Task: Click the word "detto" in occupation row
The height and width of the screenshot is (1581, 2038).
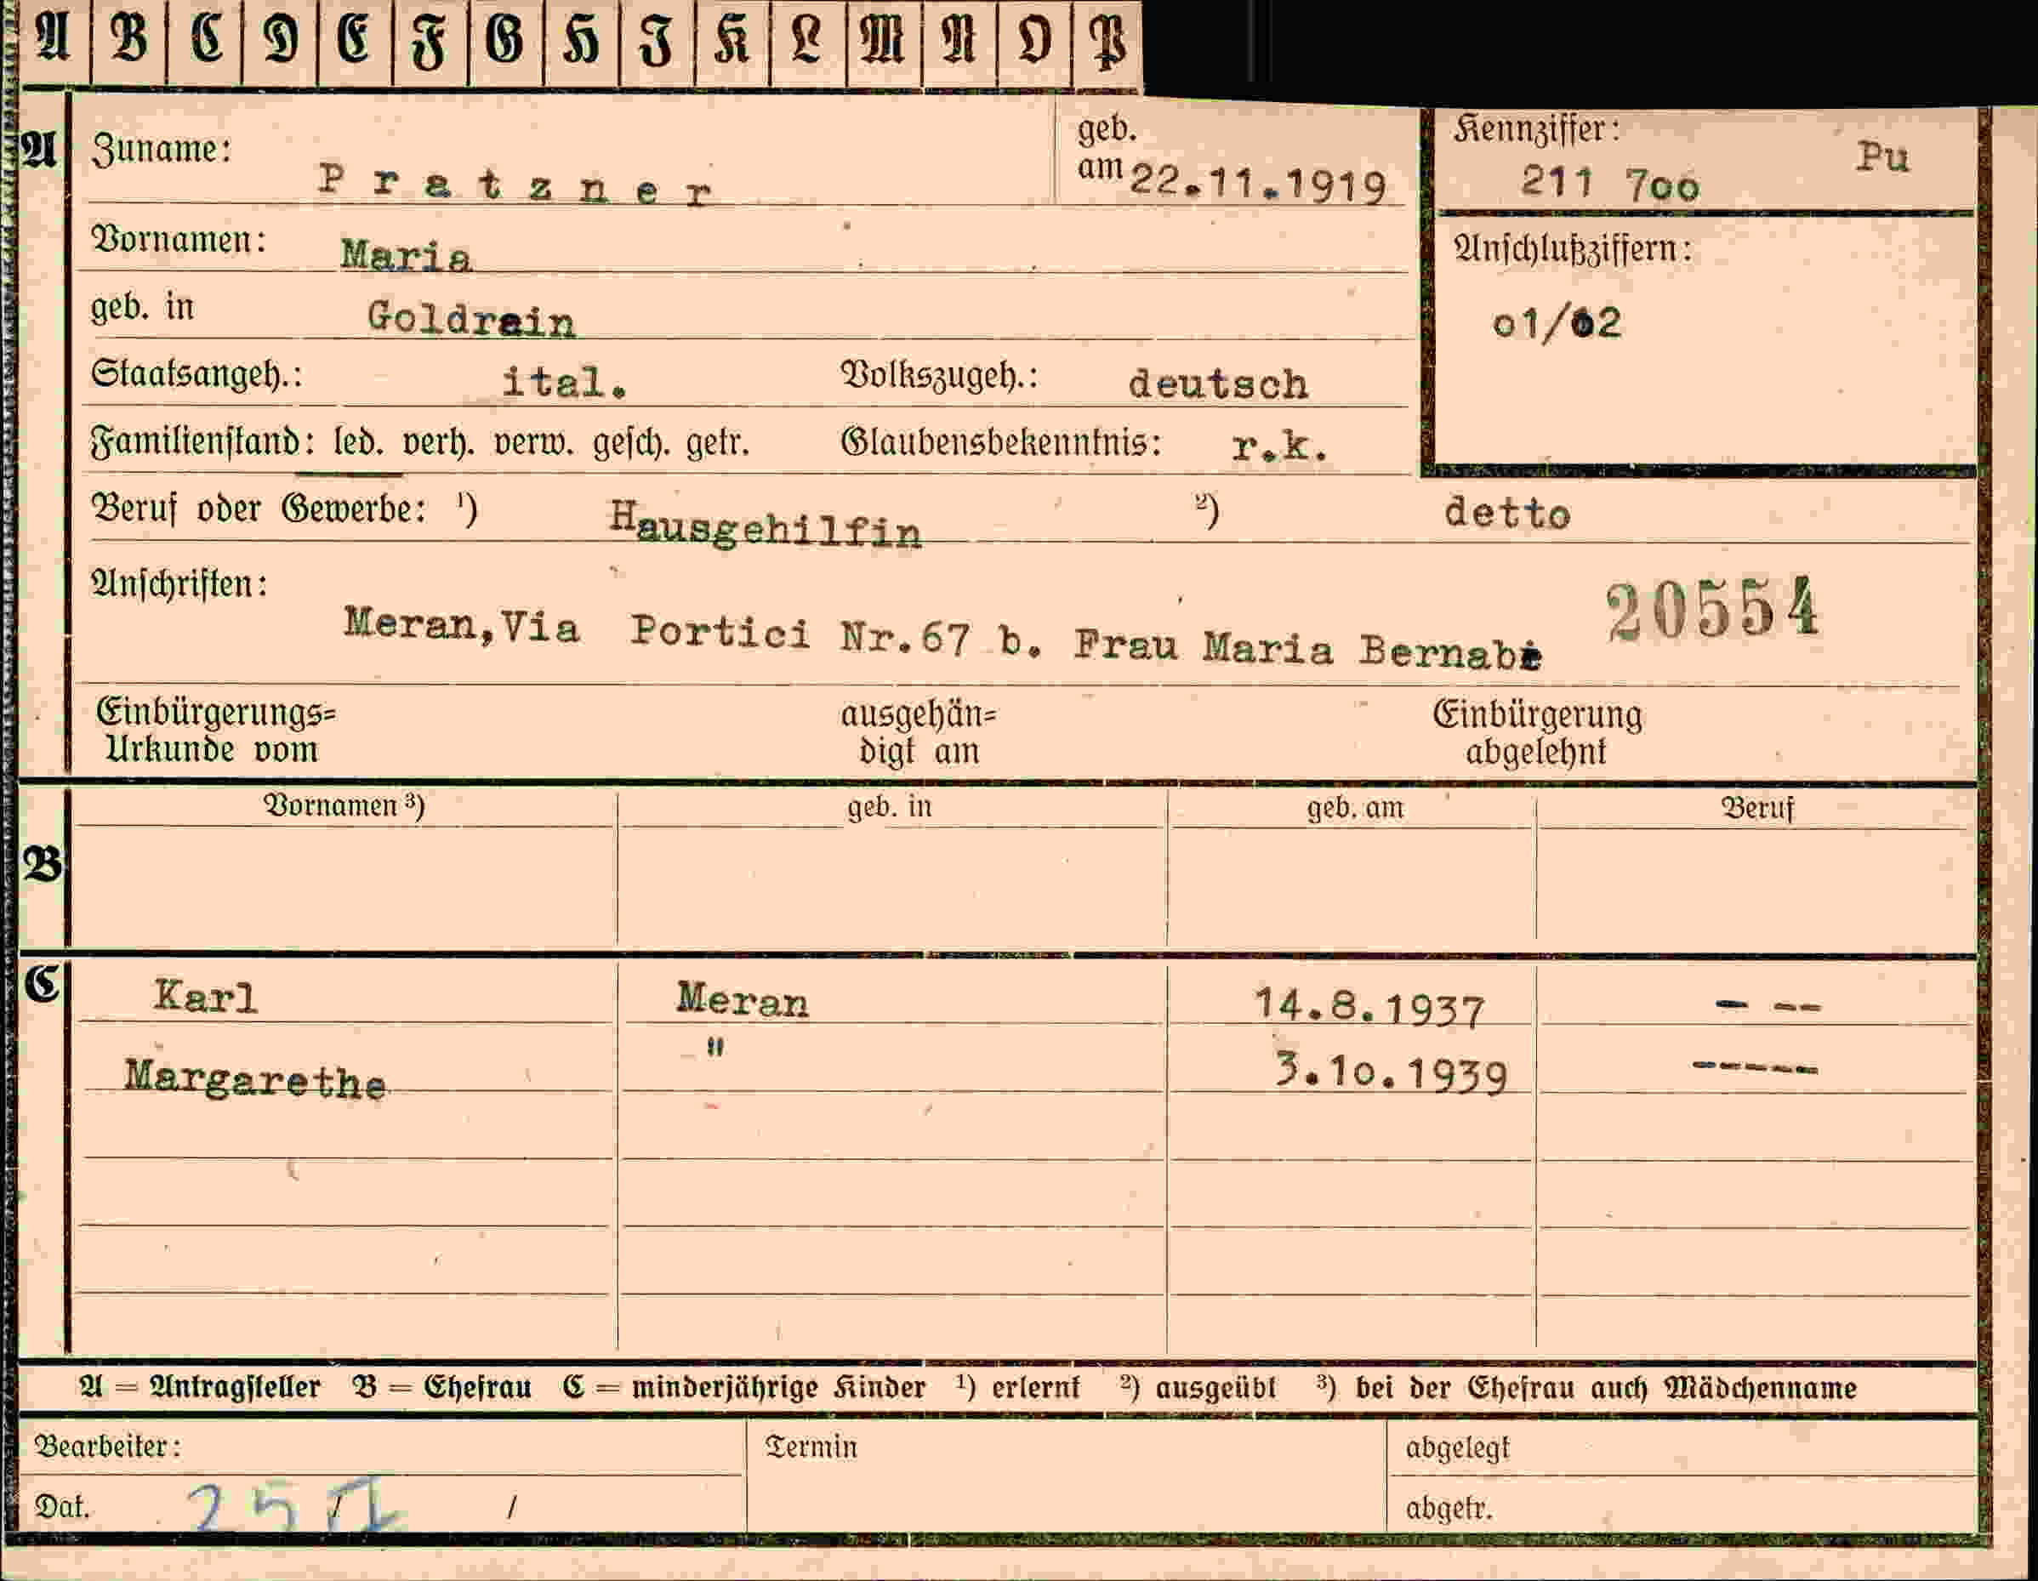Action: point(1507,514)
